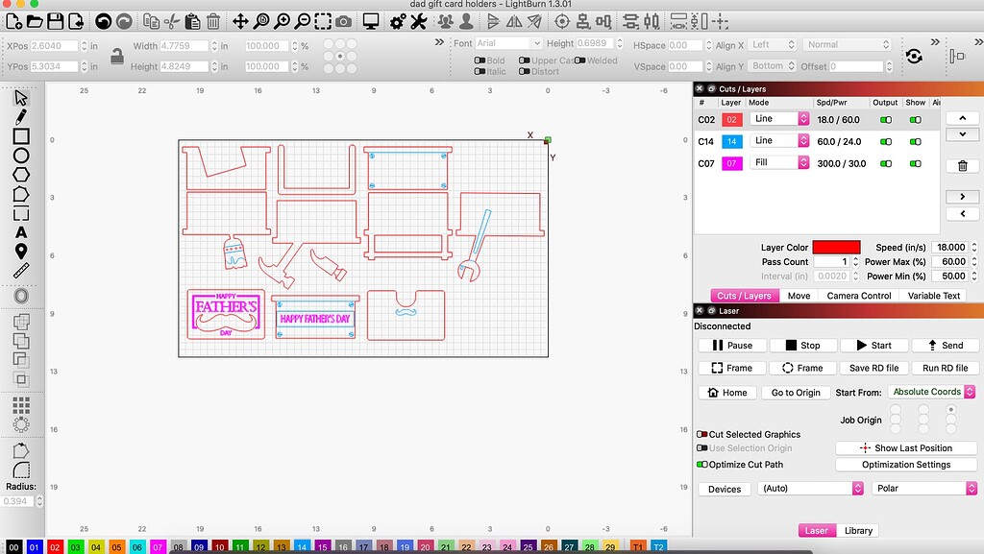984x554 pixels.
Task: Toggle Output for layer C14
Action: [885, 140]
